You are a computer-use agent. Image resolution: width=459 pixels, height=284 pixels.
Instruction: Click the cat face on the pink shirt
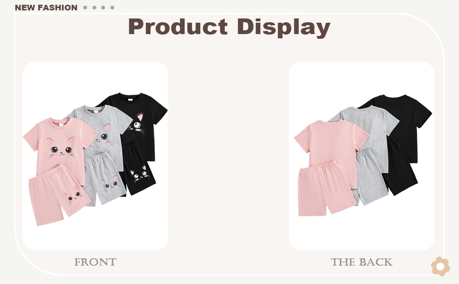click(62, 149)
